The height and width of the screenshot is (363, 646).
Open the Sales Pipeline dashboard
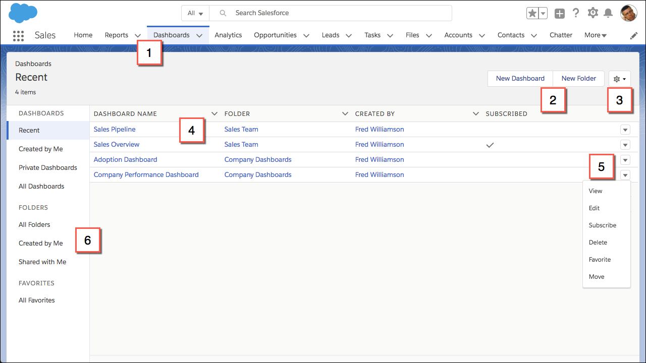[x=115, y=130]
